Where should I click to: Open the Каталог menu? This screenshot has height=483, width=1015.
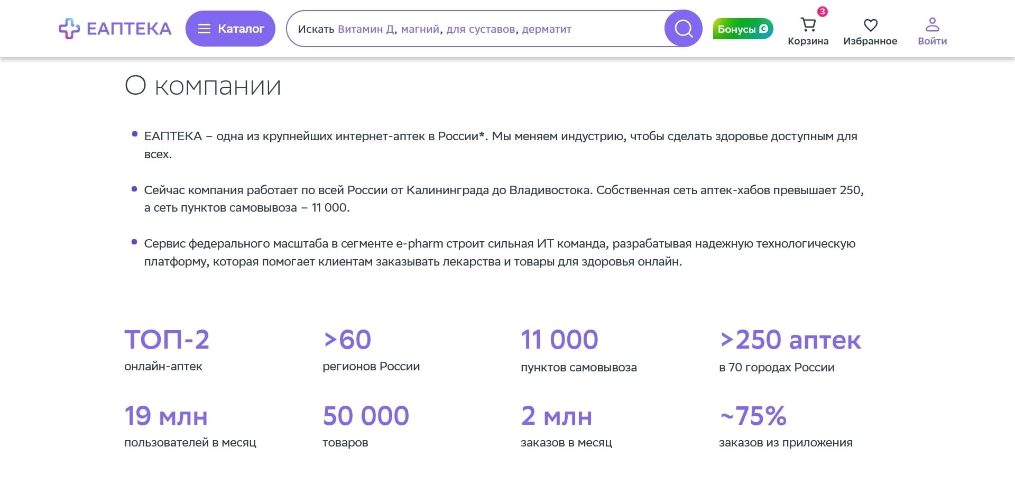pyautogui.click(x=230, y=29)
